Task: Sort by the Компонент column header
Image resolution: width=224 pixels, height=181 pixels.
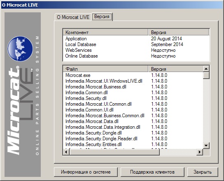Action: coord(105,32)
